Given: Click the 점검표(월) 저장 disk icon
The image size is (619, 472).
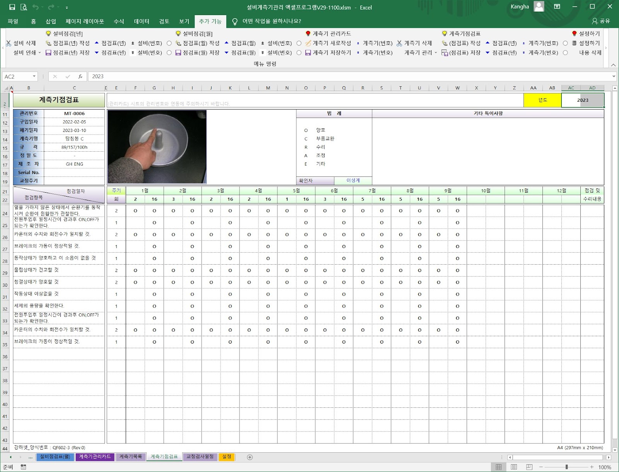Looking at the screenshot, I should pyautogui.click(x=178, y=53).
